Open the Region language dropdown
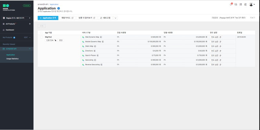The image size is (260, 130). point(17,18)
